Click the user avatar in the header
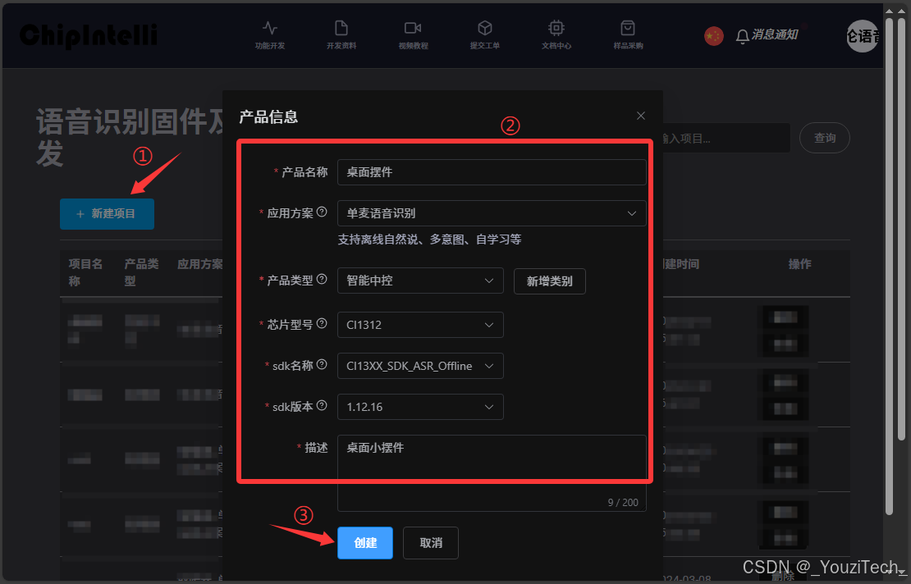 [x=863, y=36]
